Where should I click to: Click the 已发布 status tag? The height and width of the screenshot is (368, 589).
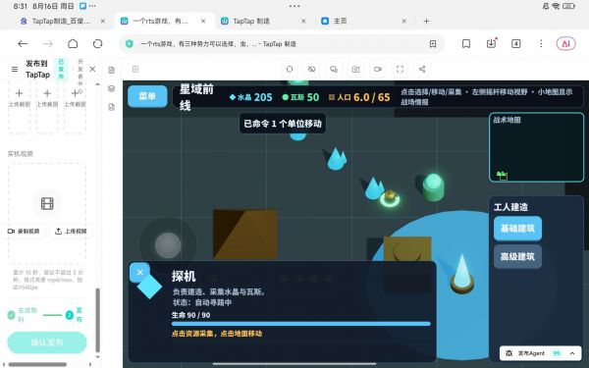pyautogui.click(x=61, y=69)
